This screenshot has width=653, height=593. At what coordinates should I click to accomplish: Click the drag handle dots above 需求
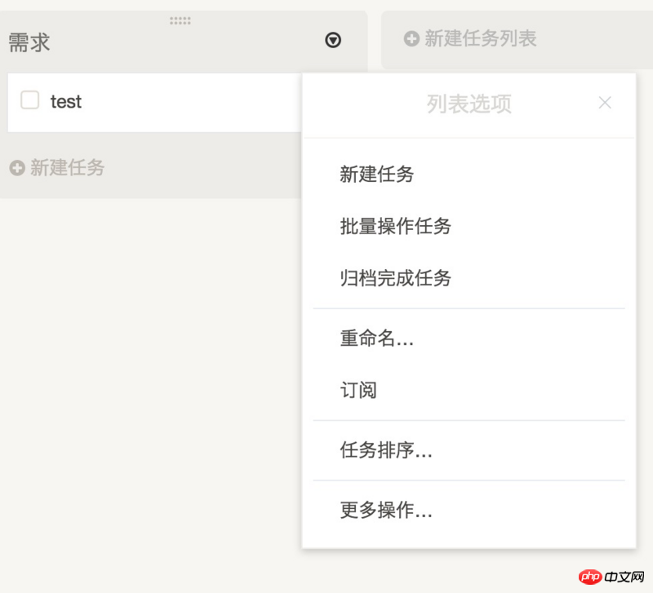click(x=180, y=21)
